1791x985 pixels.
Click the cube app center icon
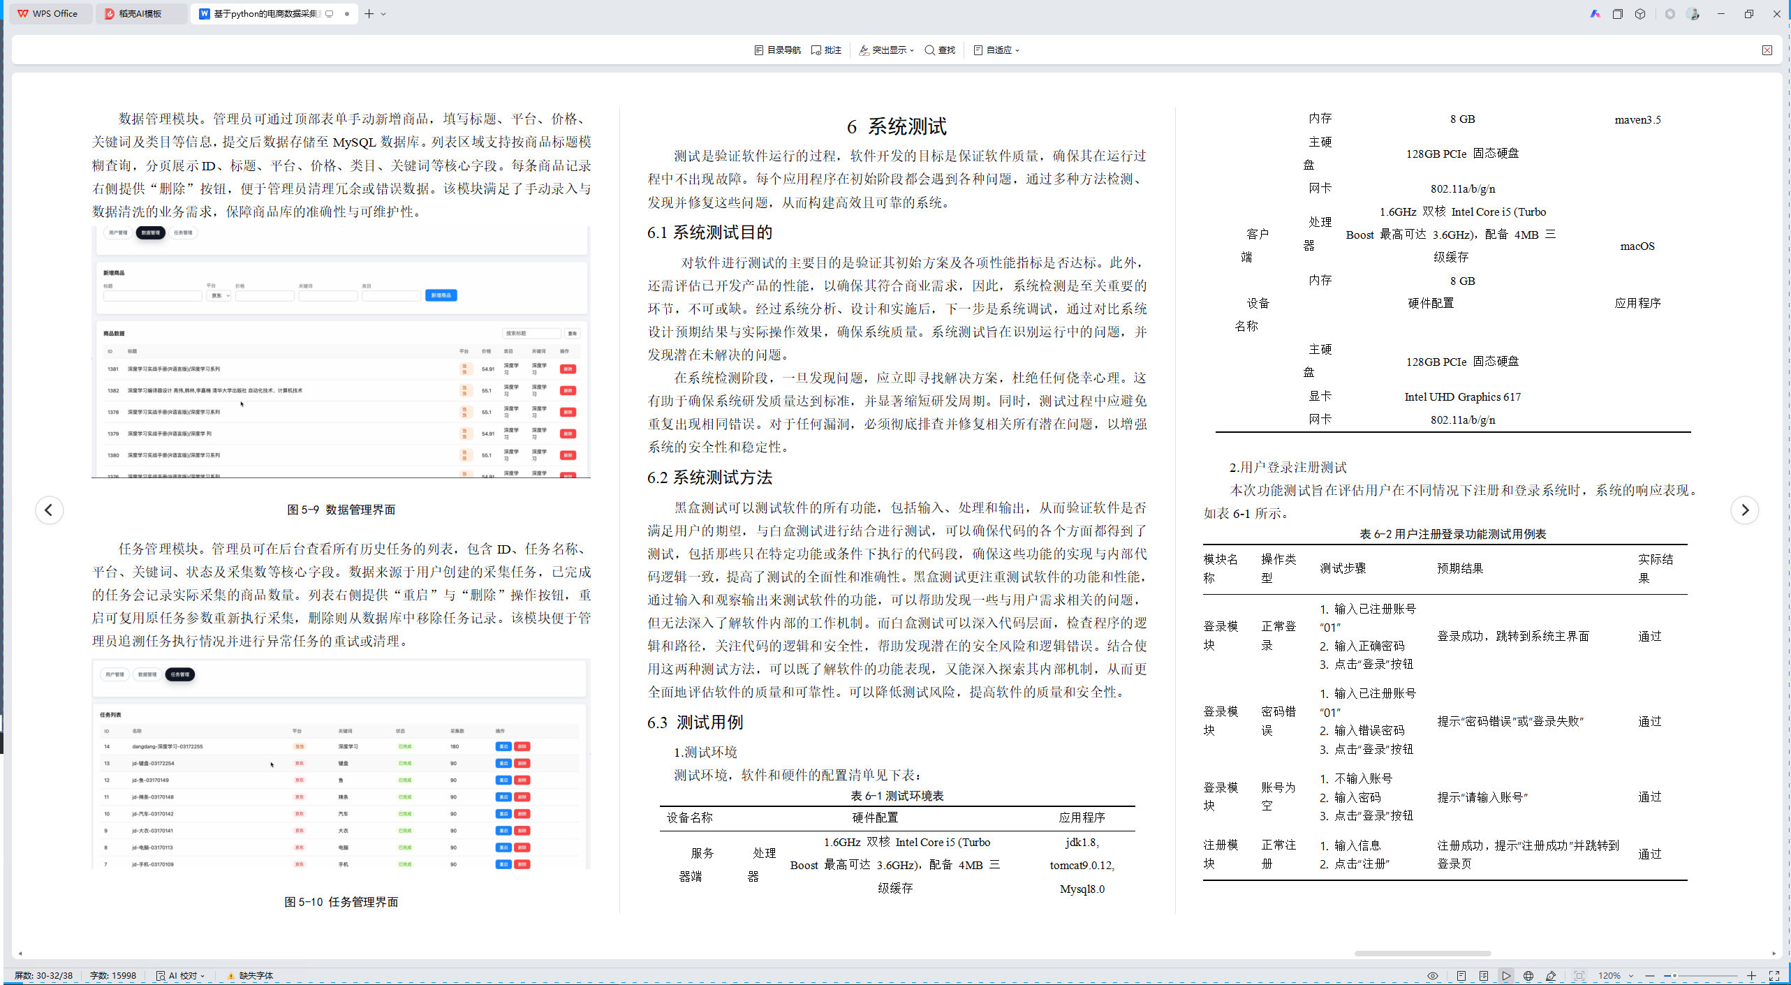click(x=1640, y=14)
